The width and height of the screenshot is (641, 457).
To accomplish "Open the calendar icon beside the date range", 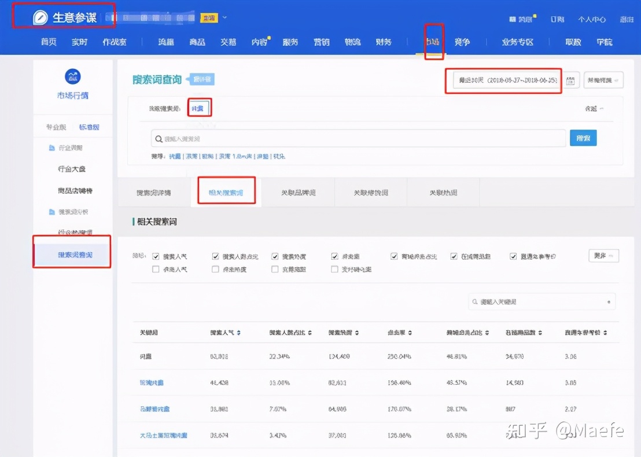I will (x=572, y=80).
